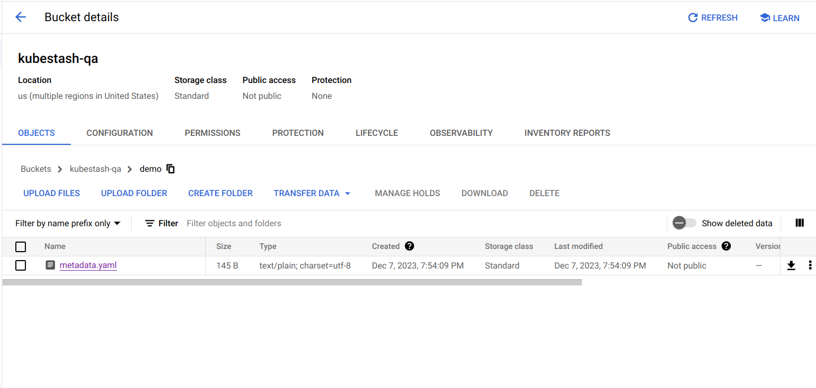Click the Refresh icon
816x388 pixels.
click(x=712, y=17)
